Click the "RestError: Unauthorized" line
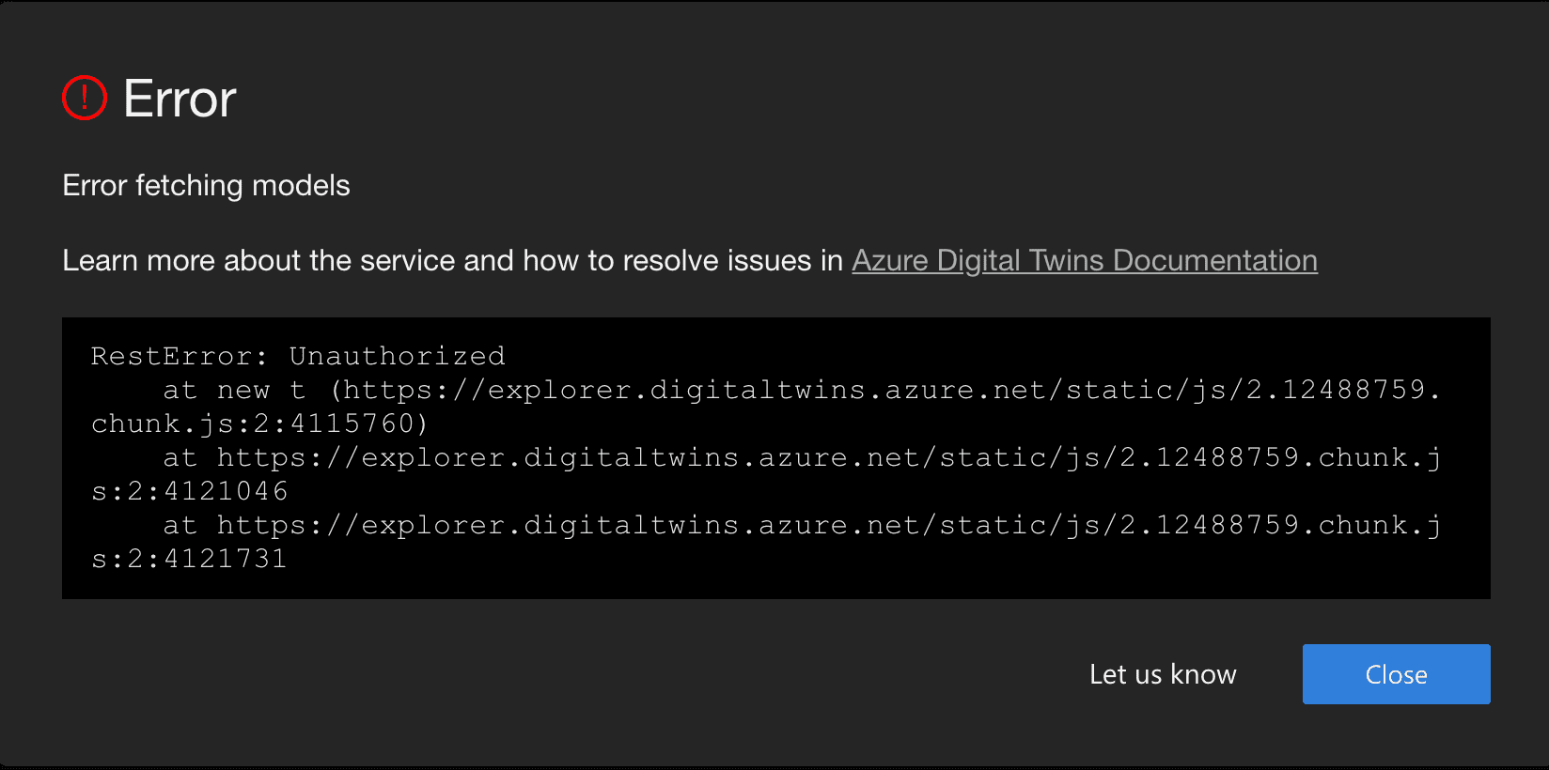 pyautogui.click(x=298, y=356)
